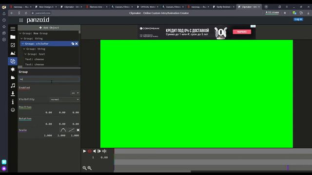Click the Rotation property label
The height and width of the screenshot is (175, 312).
coord(25,119)
